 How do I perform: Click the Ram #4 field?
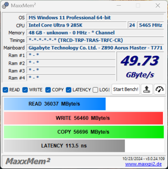(x=71, y=78)
